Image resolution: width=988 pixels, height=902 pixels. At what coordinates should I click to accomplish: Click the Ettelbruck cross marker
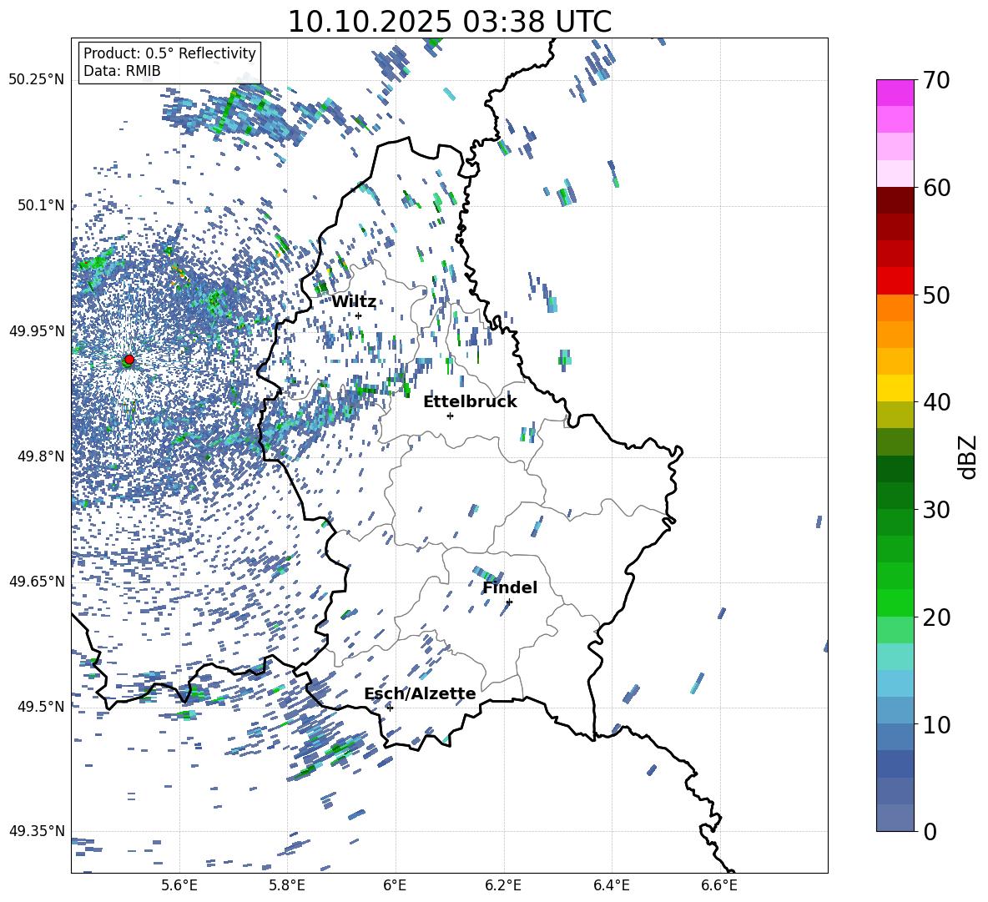(450, 416)
